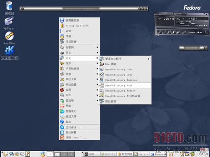Image resolution: width=210 pixels, height=157 pixels.
Task: Click the globe browser icon on the panel
Action: click(11, 154)
